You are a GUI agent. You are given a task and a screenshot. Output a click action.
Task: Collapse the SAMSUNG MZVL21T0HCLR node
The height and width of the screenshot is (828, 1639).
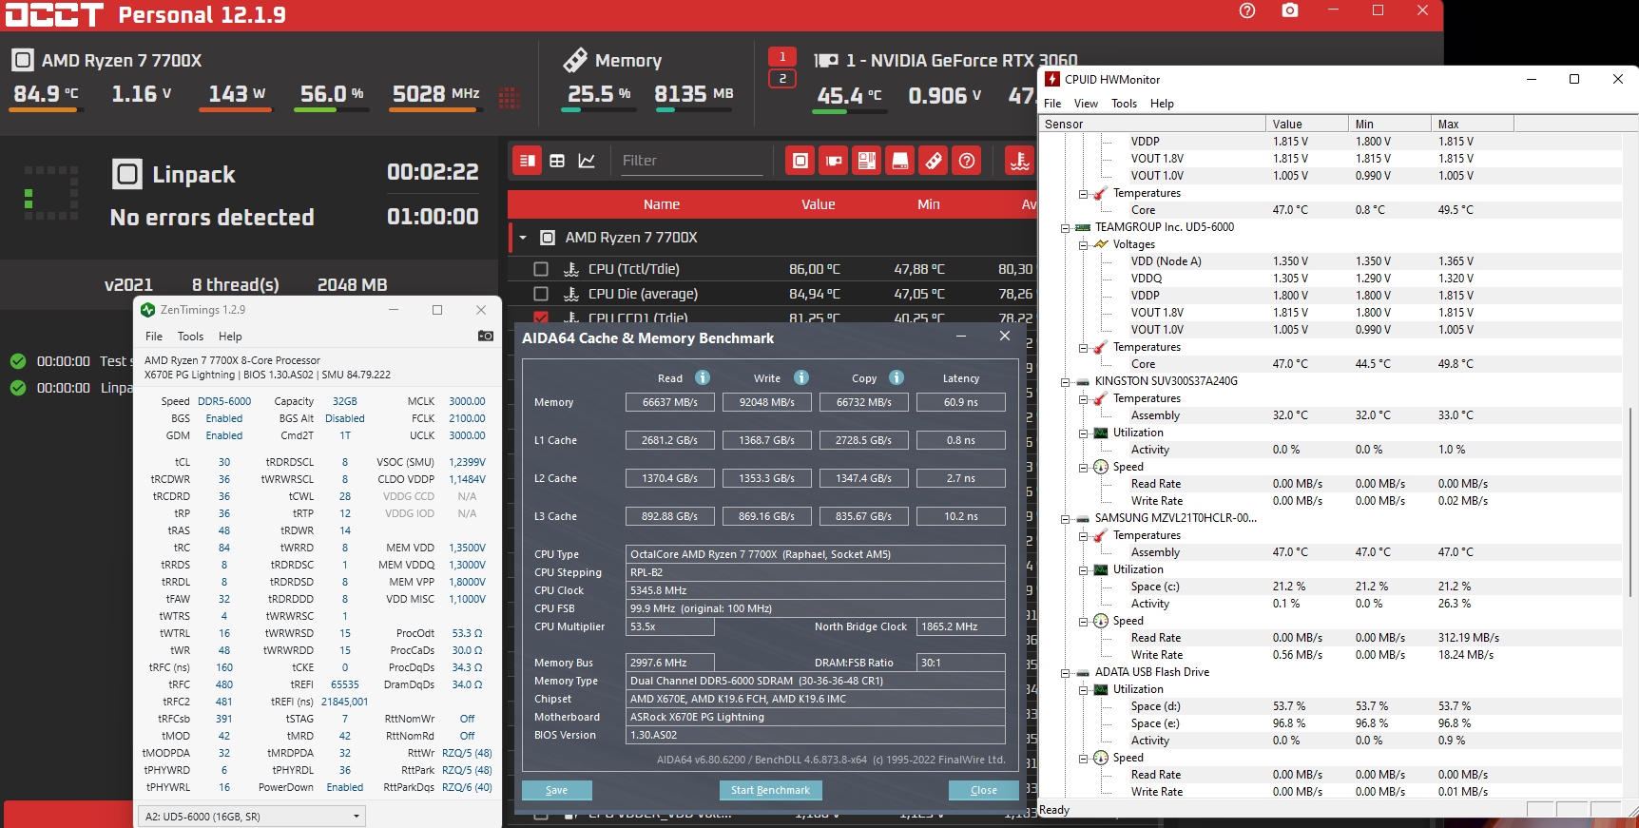pos(1065,519)
